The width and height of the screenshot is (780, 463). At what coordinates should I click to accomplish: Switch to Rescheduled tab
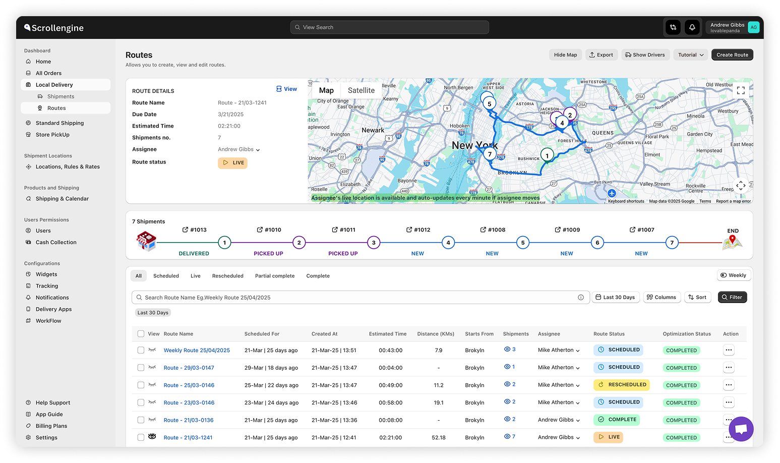coord(227,276)
